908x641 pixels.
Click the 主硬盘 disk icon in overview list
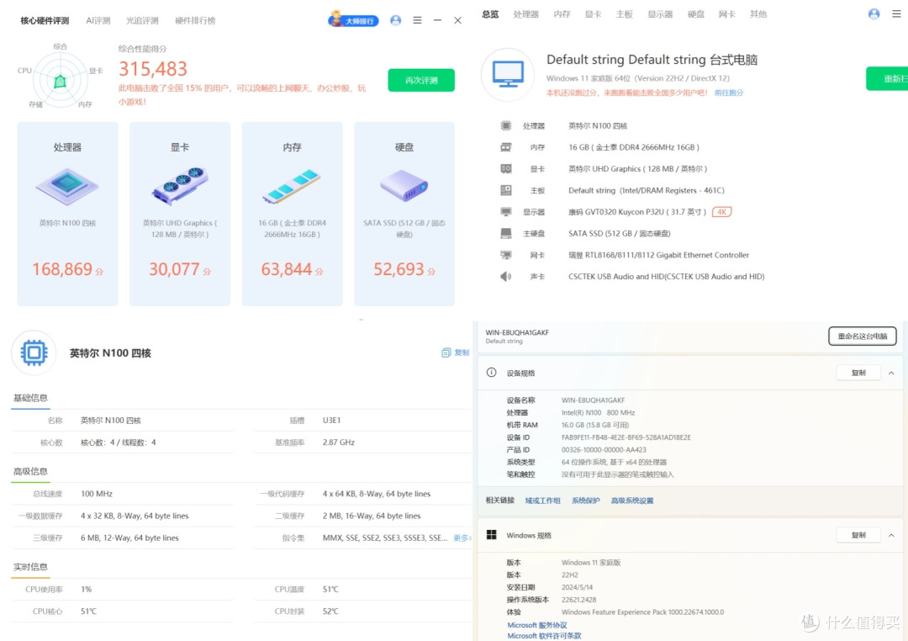tap(505, 233)
